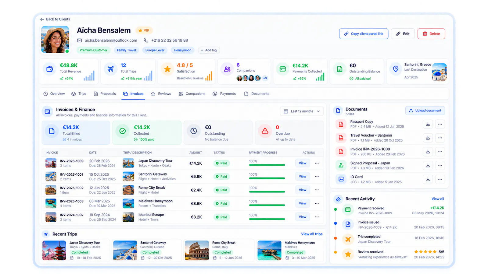
Task: Click the phone icon beside the number
Action: pos(146,40)
